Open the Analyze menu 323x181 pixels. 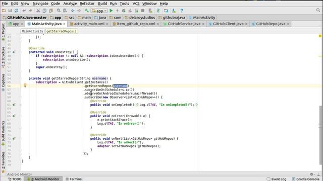tap(70, 4)
